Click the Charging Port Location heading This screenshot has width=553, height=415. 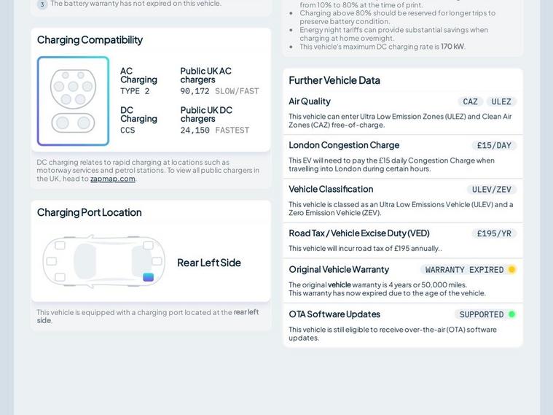click(89, 212)
